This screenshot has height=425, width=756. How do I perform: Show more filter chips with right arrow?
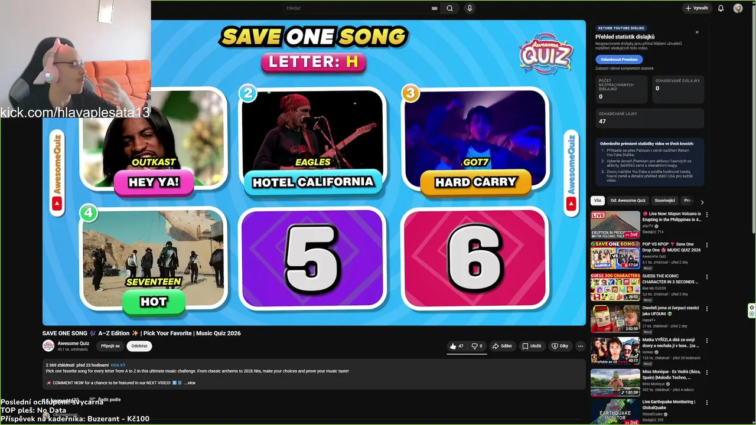pyautogui.click(x=702, y=202)
